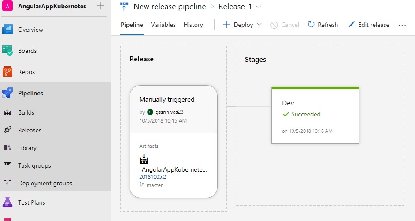415x221 pixels.
Task: Open the Dev stage card
Action: click(315, 116)
